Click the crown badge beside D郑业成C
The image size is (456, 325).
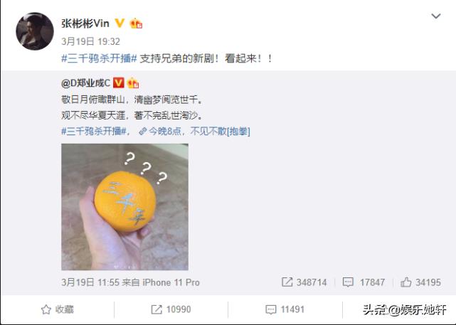133,82
